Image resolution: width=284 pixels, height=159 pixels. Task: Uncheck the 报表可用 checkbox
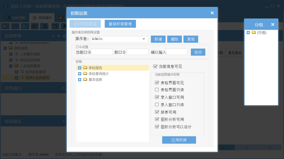click(x=157, y=112)
